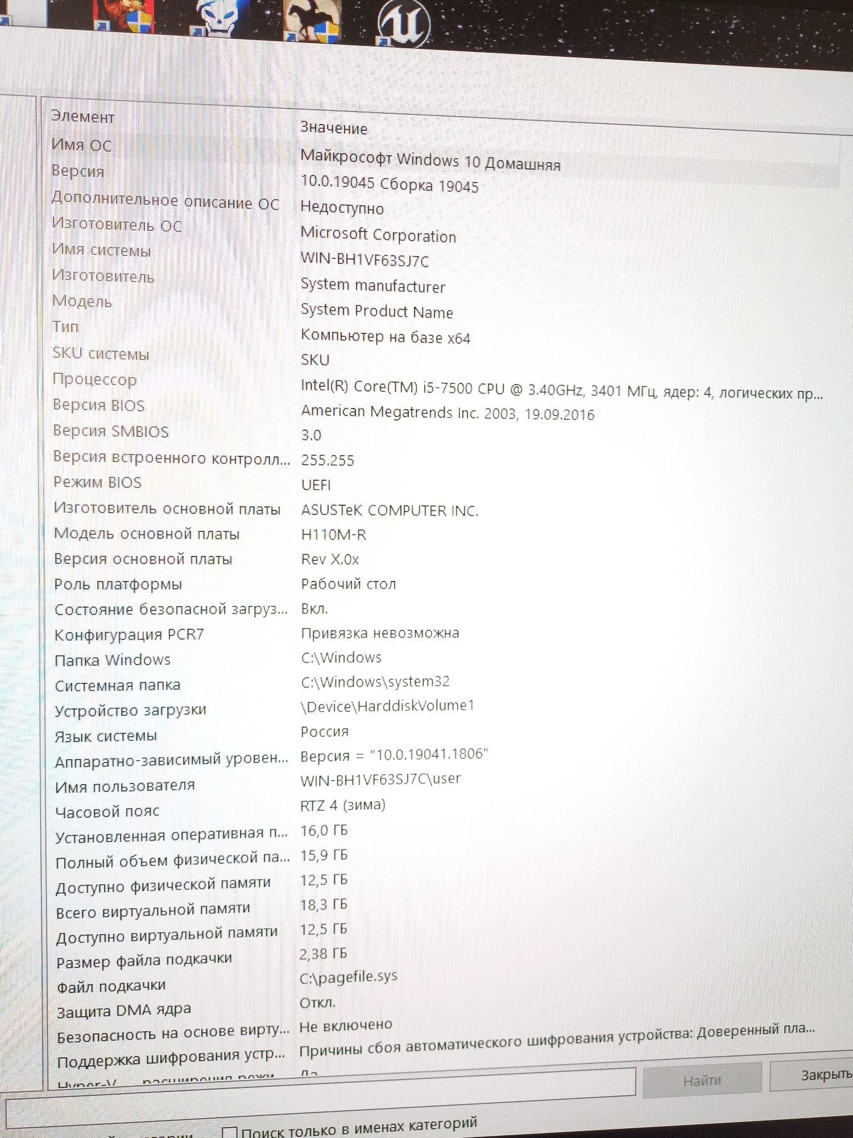Select the 'Тип' row label
853x1138 pixels.
65,327
